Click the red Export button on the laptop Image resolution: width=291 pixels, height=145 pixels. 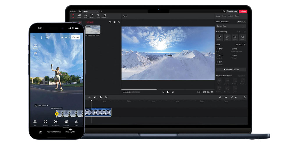[243, 11]
